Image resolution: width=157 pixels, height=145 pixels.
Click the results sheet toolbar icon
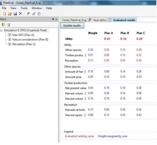39,14
